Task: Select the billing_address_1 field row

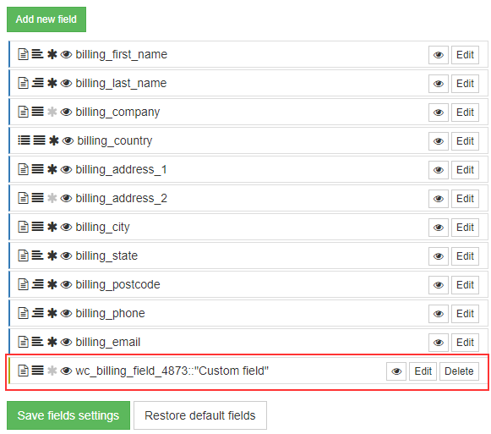Action: coord(248,169)
